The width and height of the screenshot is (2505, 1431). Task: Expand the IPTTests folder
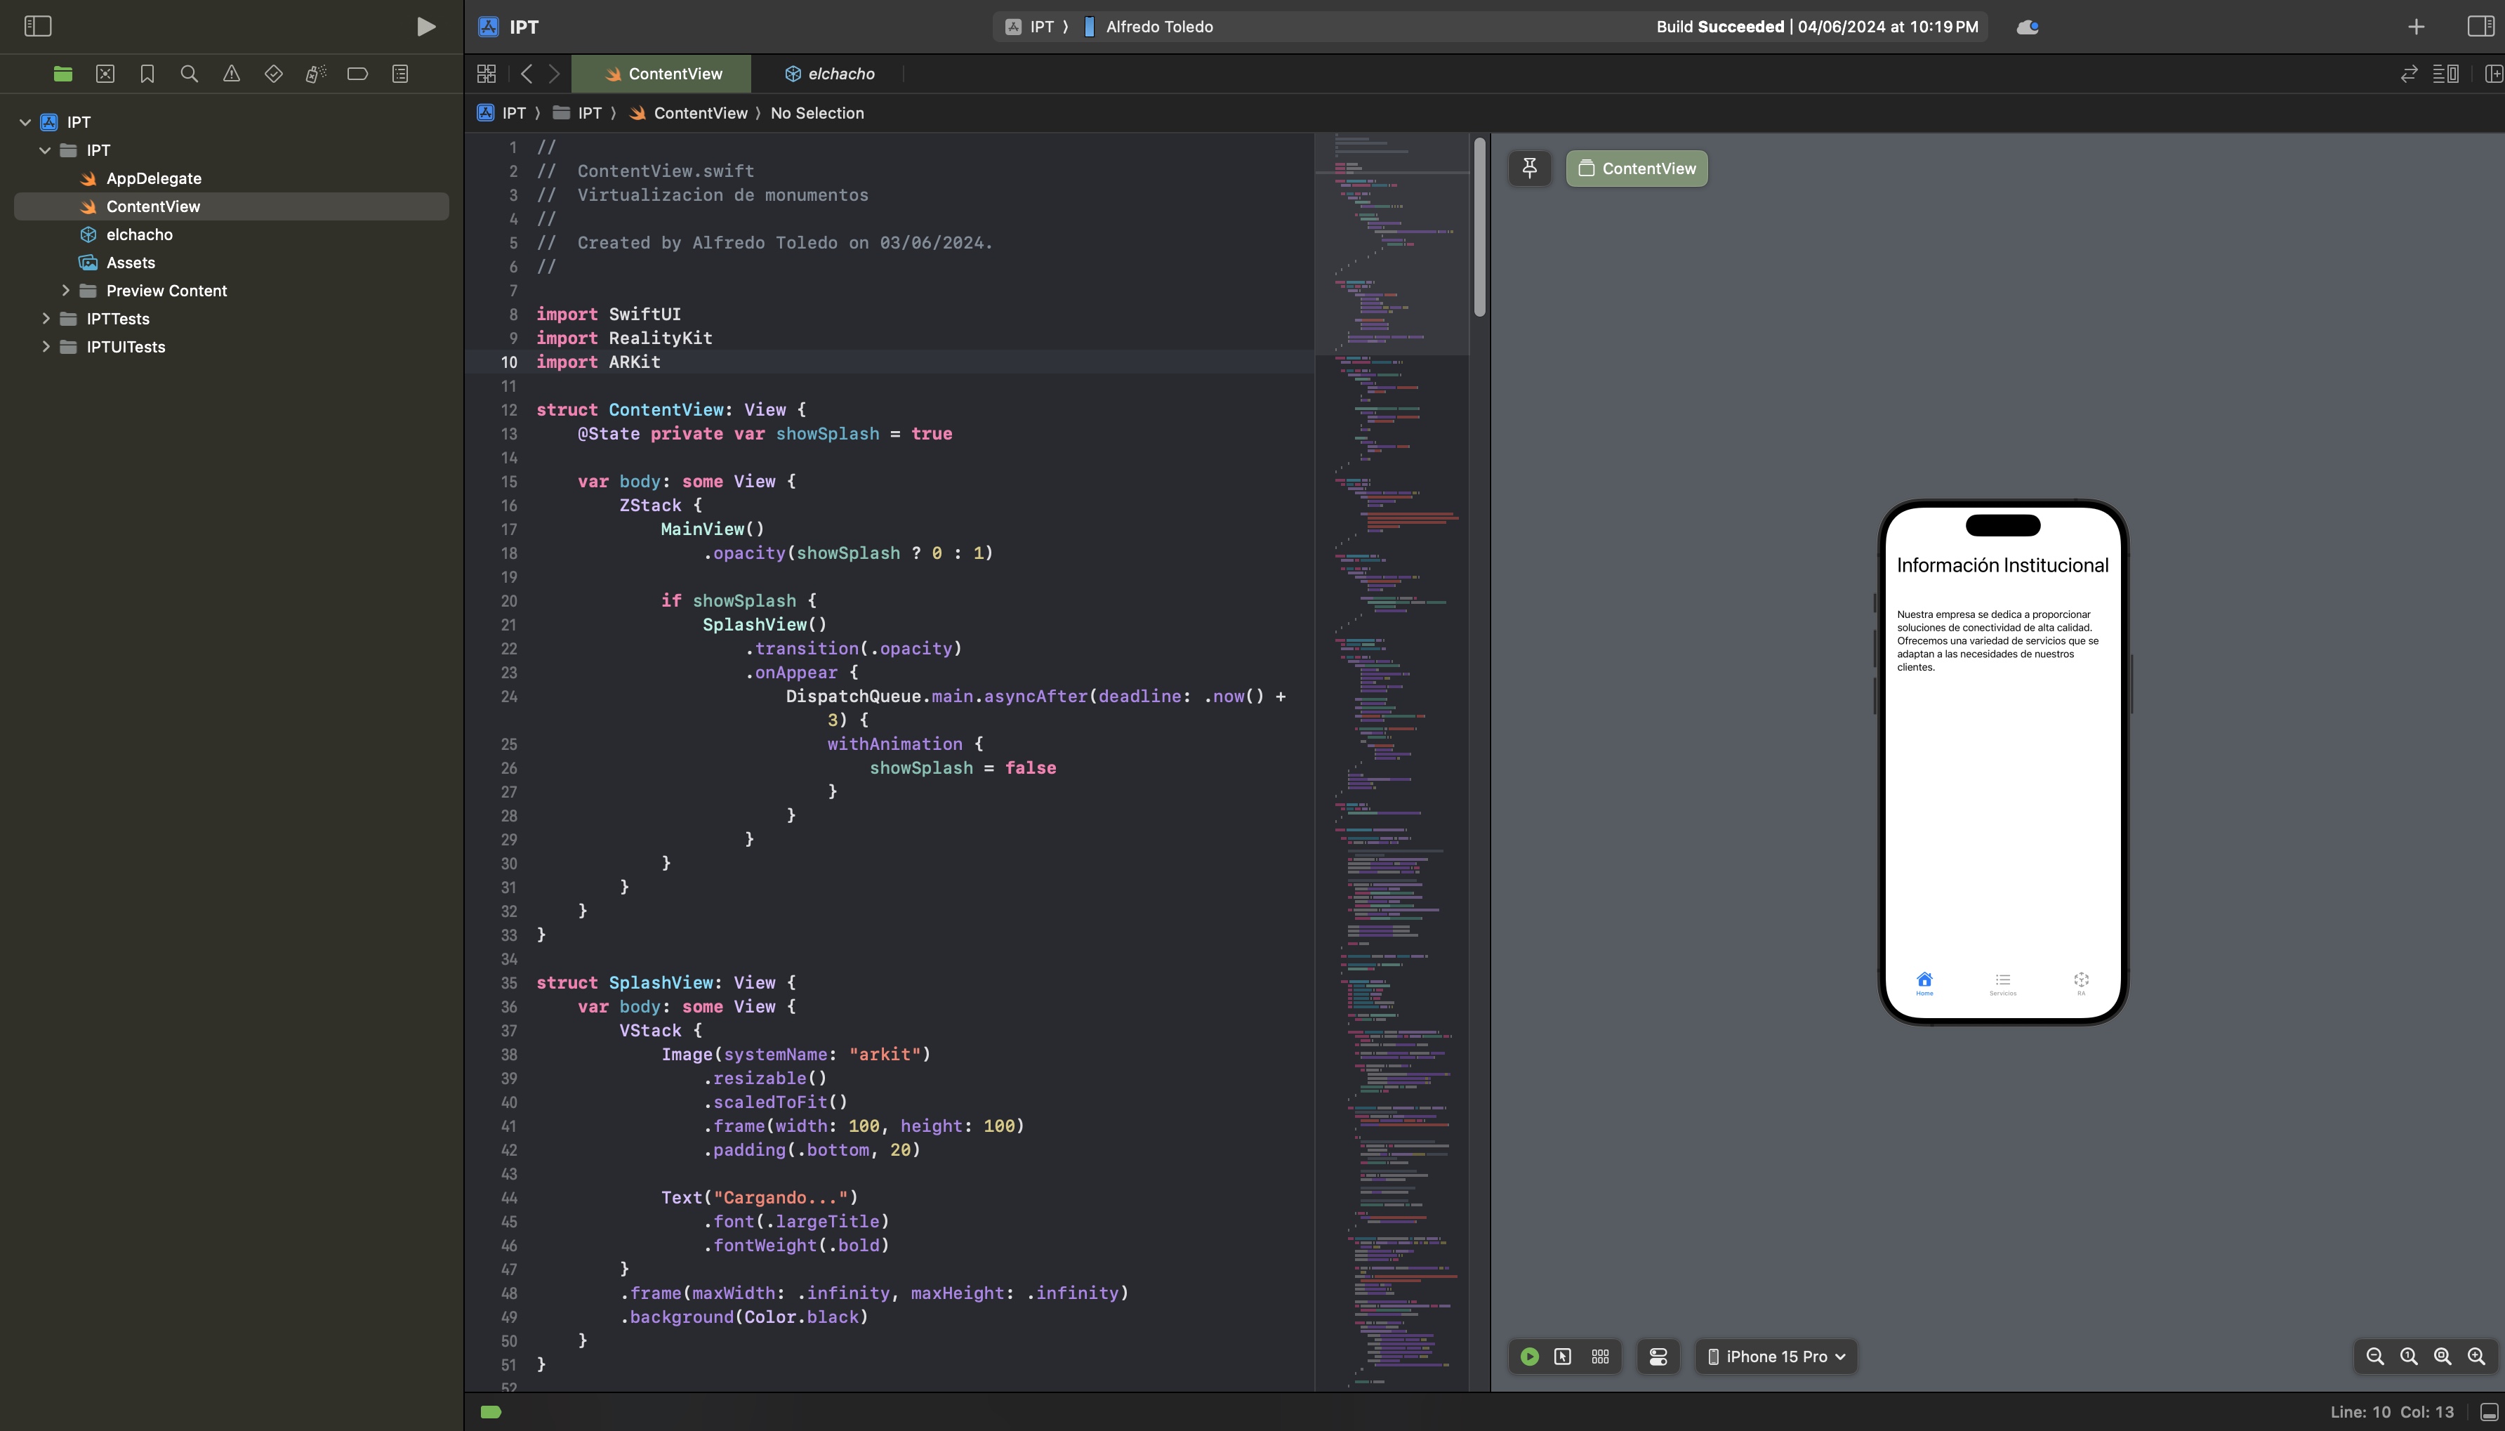(45, 319)
